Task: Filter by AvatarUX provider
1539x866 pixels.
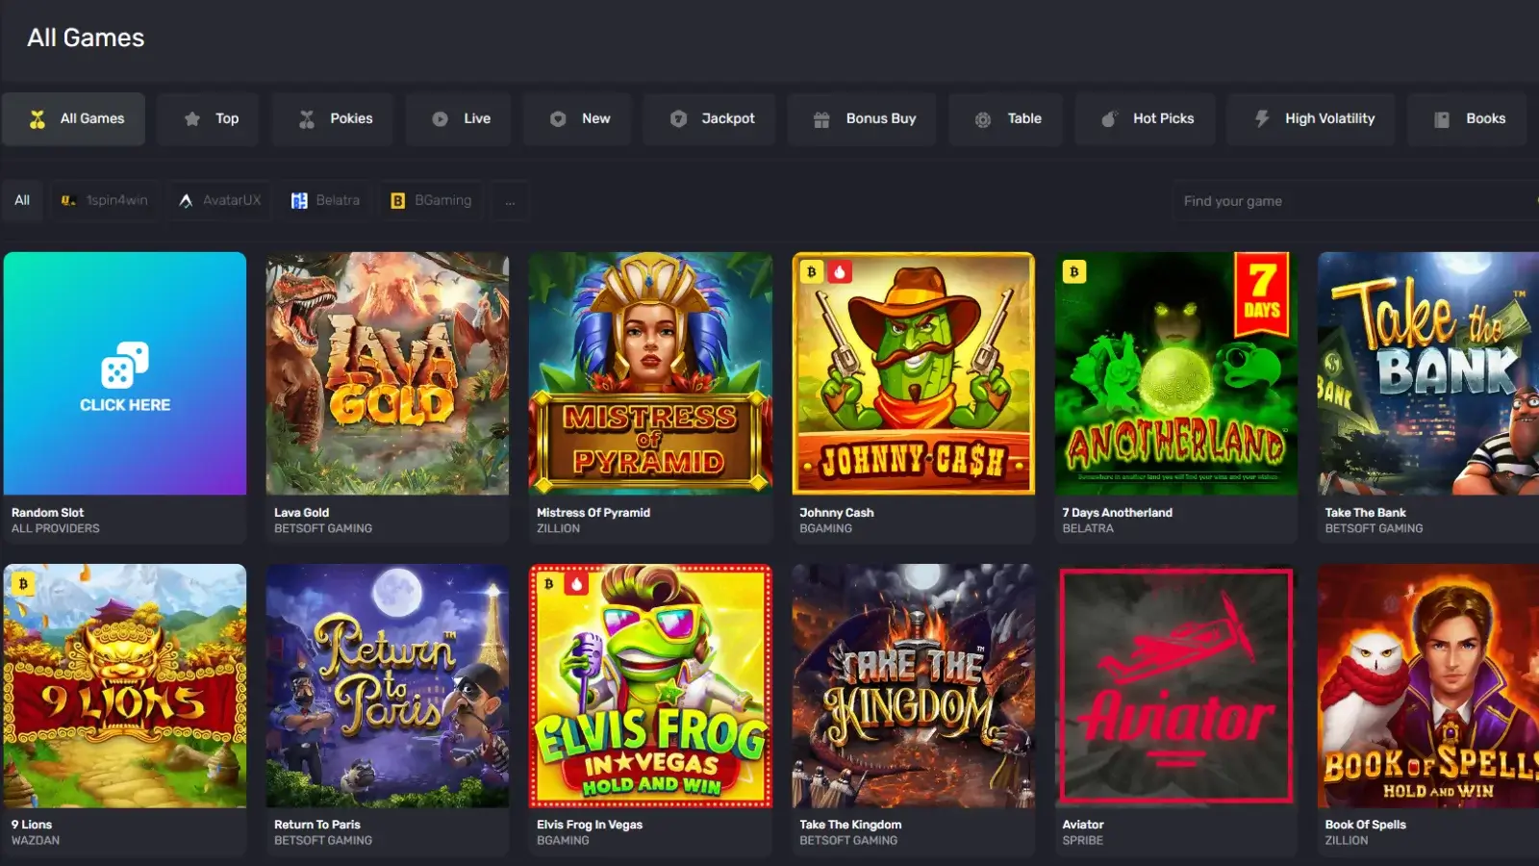Action: coord(220,200)
